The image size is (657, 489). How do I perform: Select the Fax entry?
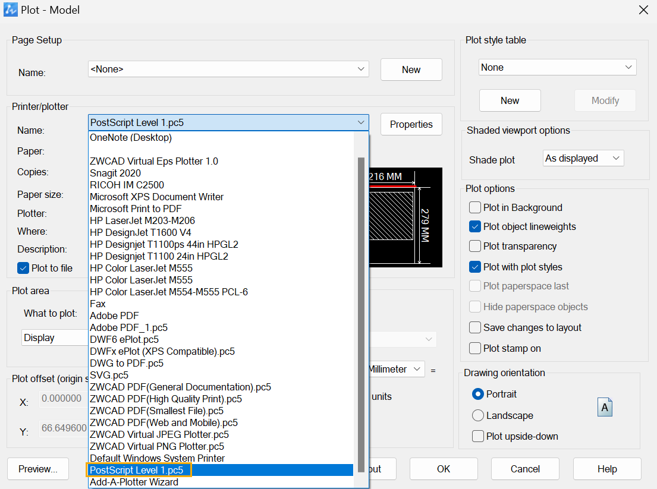tap(221, 304)
